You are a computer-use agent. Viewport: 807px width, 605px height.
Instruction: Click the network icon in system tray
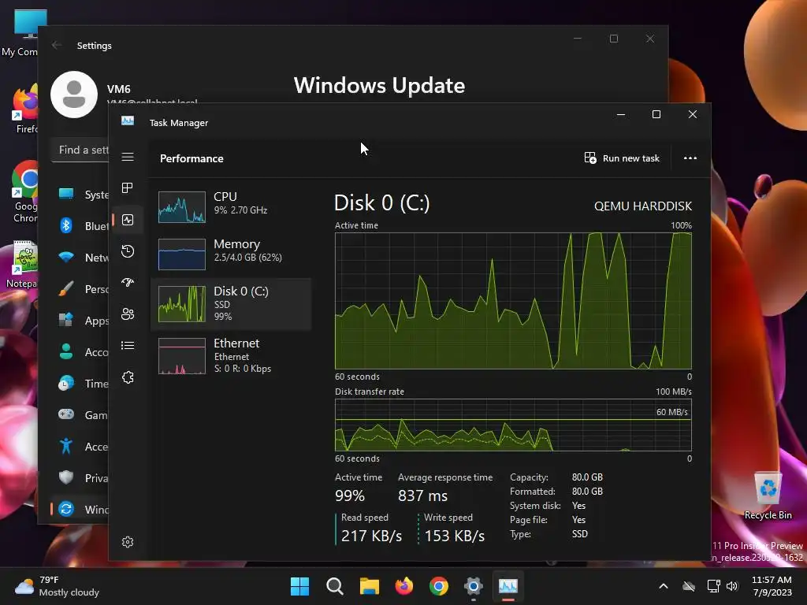[713, 586]
